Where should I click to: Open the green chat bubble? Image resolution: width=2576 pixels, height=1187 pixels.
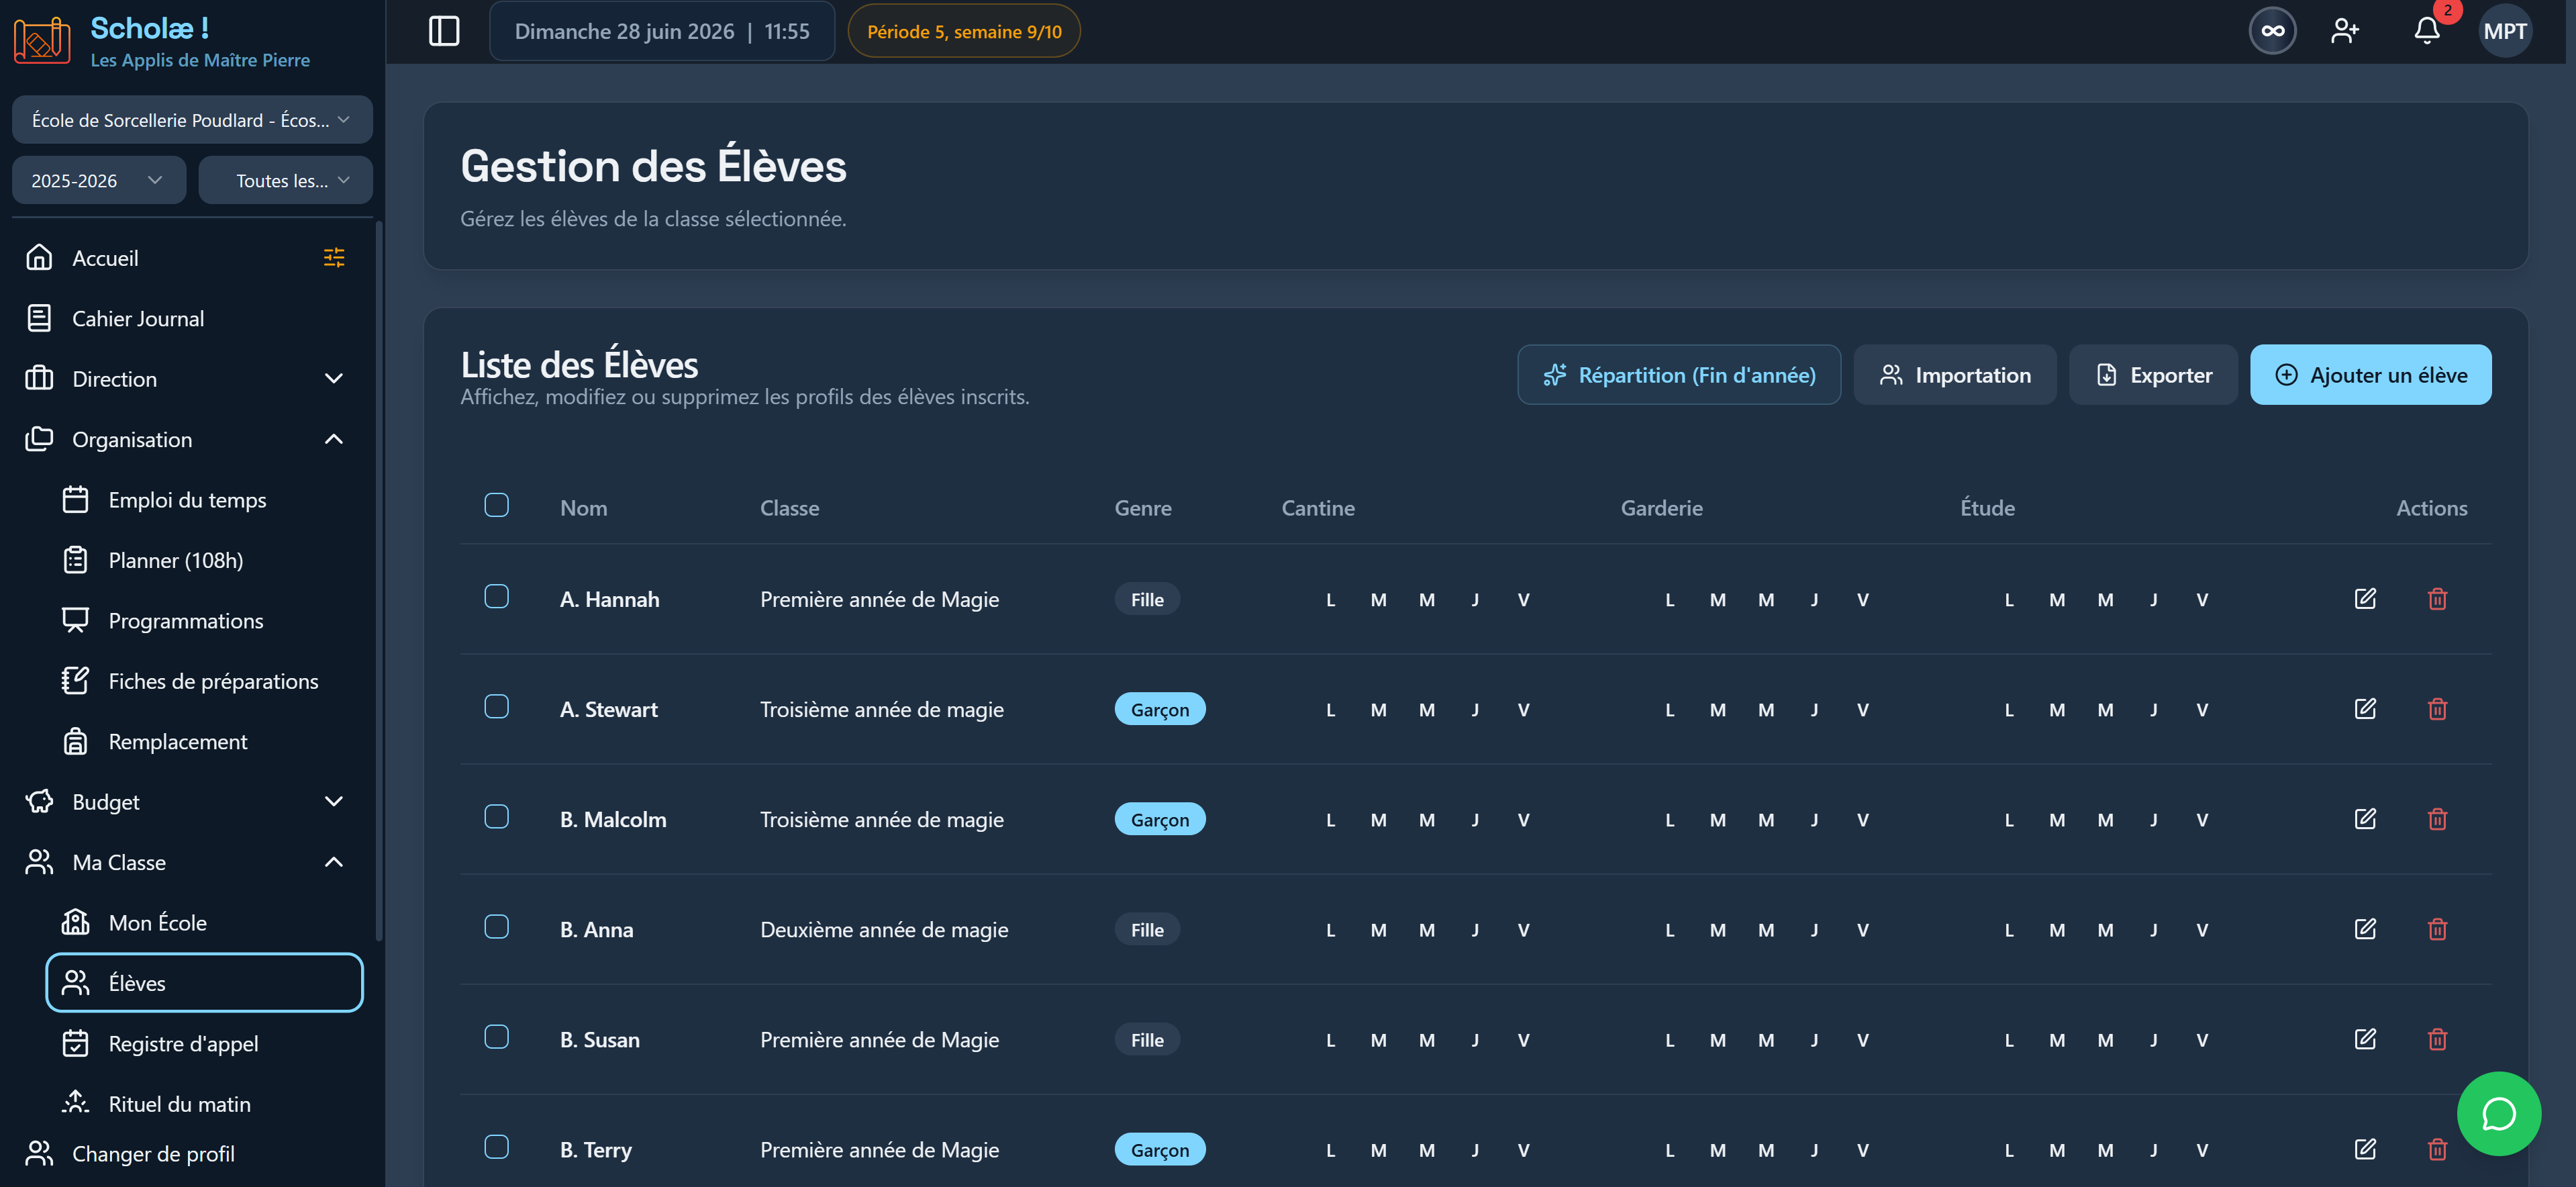(2498, 1113)
